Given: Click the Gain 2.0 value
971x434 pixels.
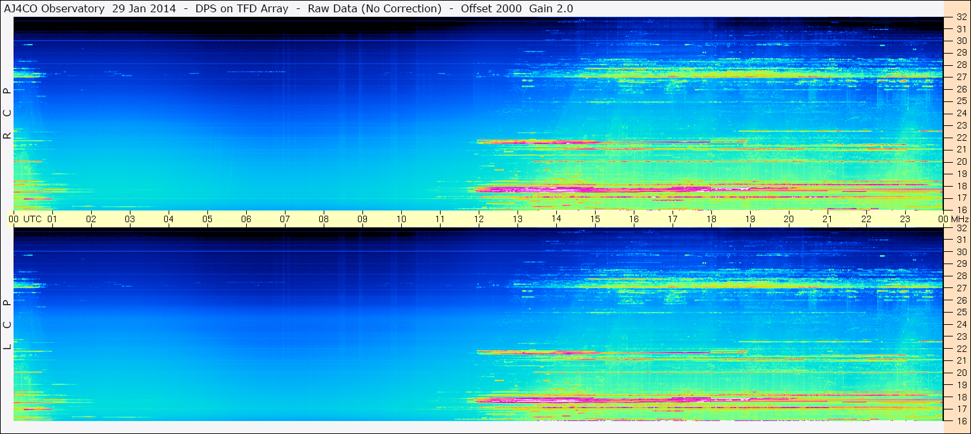Looking at the screenshot, I should [x=550, y=8].
